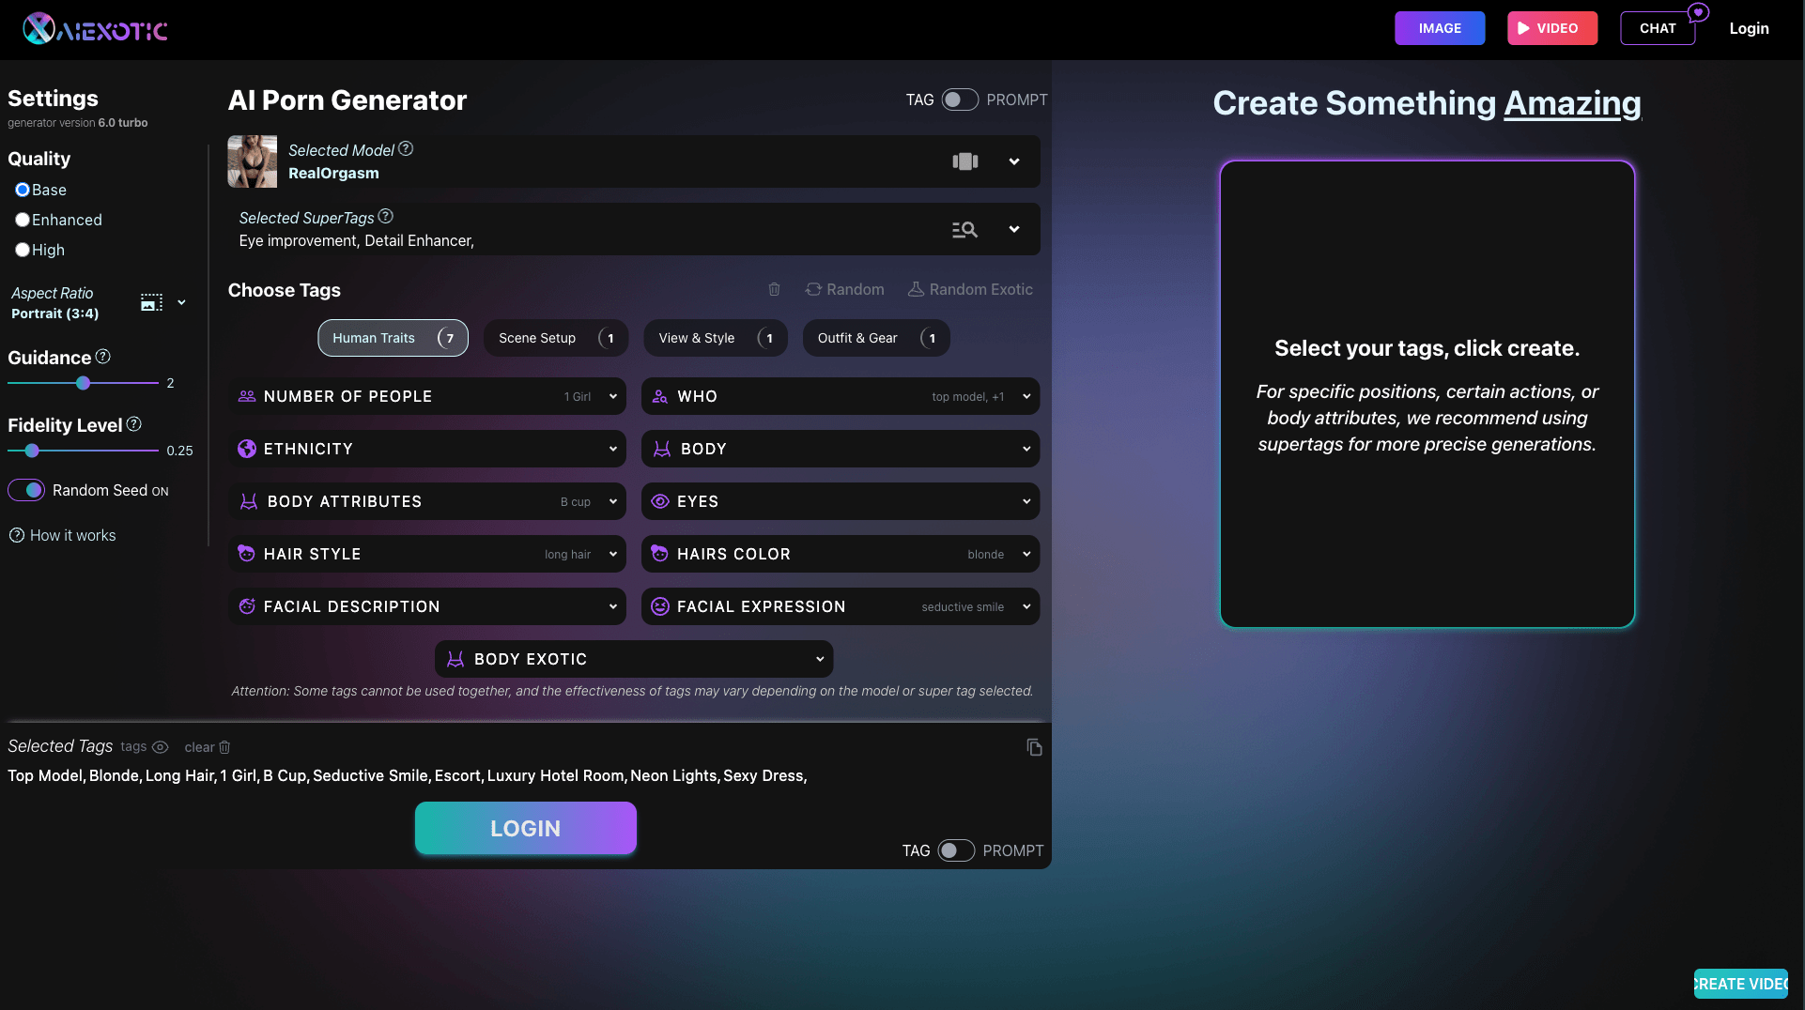Viewport: 1805px width, 1010px height.
Task: Switch to the View & Style tab
Action: pyautogui.click(x=716, y=338)
